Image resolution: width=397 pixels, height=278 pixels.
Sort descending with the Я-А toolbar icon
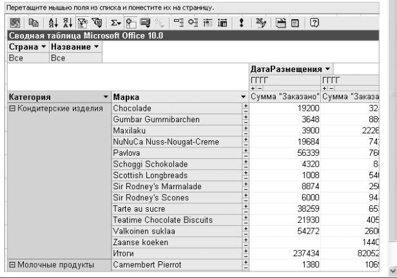pos(68,23)
